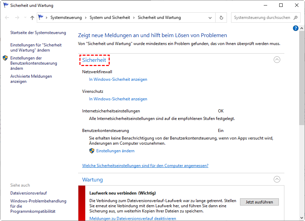Click the Virenschutz label
This screenshot has width=305, height=221.
92,91
